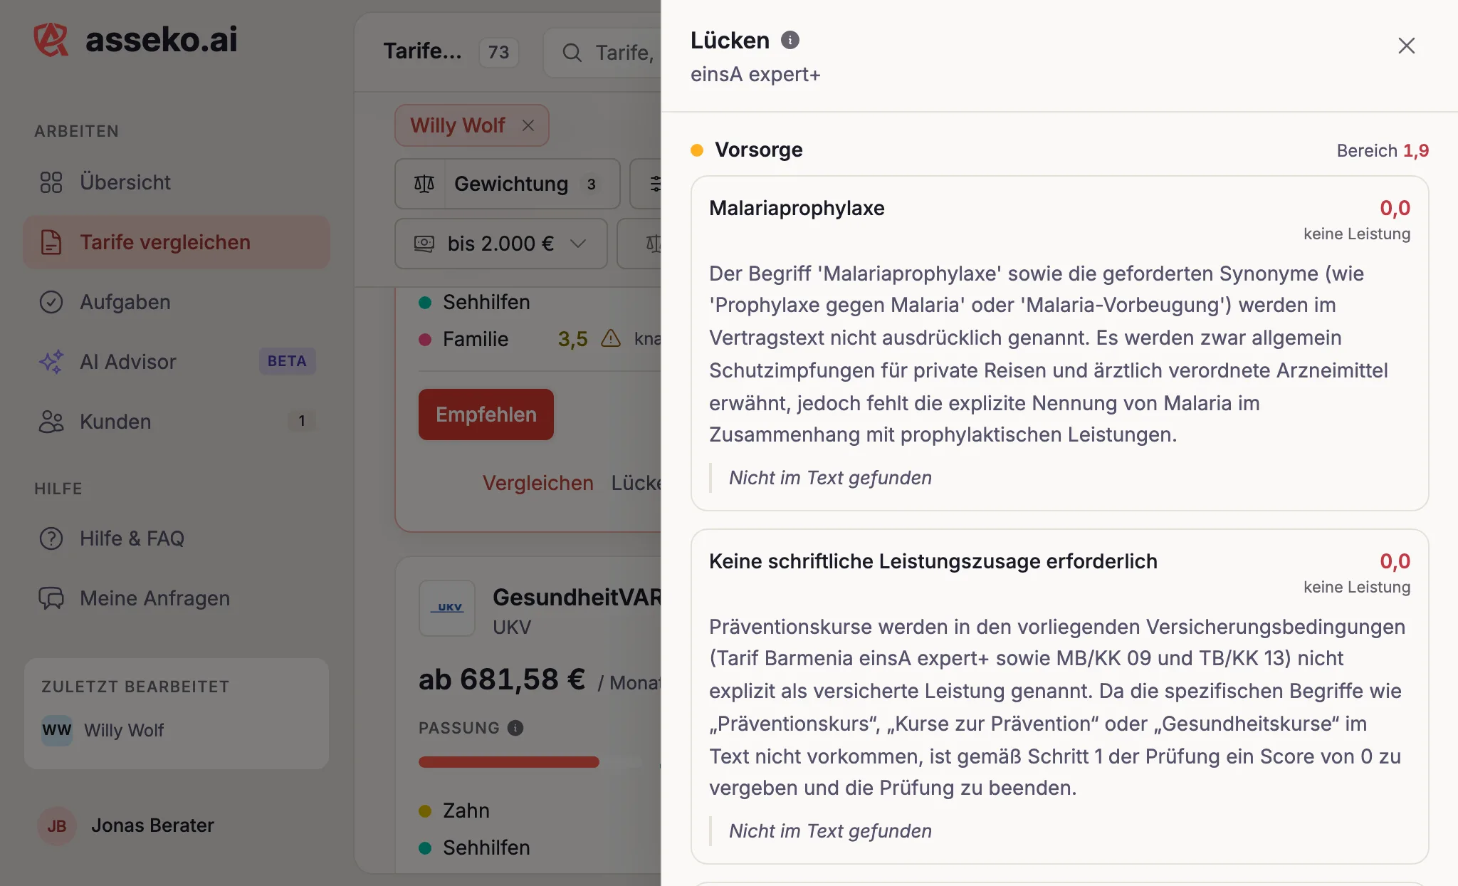1458x886 pixels.
Task: Open the info icon next to Lücken
Action: [x=790, y=40]
